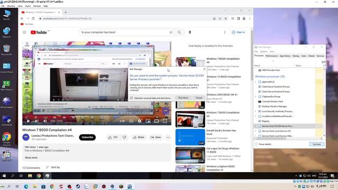338x190 pixels.
Task: Expand the appmodel (2) process group
Action: 256,82
